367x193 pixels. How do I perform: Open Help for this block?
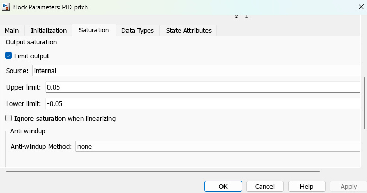(307, 186)
